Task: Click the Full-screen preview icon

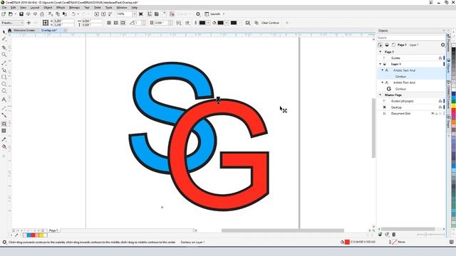Action: (141, 14)
